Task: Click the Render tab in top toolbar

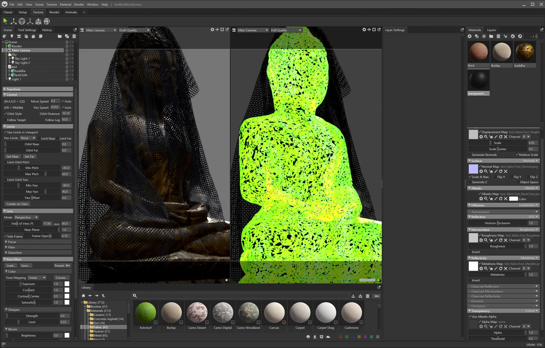Action: click(54, 12)
